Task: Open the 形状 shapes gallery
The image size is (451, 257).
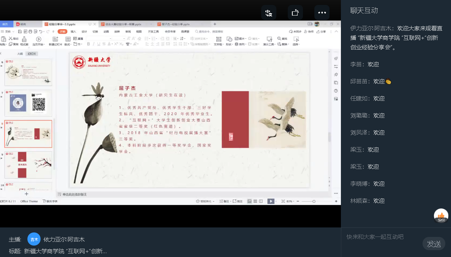Action: pos(229,41)
